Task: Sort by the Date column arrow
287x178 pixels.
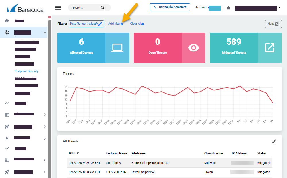Action: [x=78, y=153]
